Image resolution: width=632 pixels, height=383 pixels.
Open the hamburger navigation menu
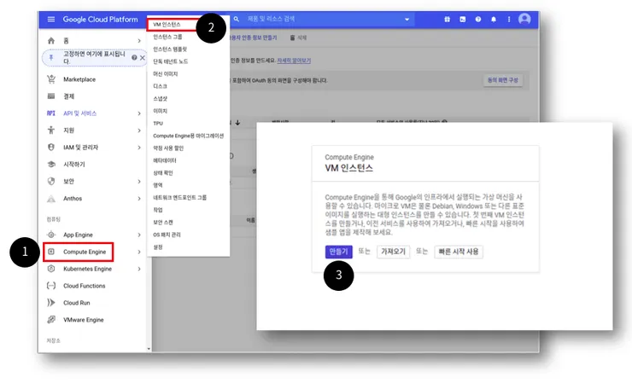[x=50, y=20]
